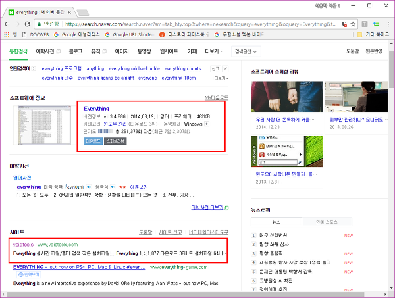Viewport: 395px width, 298px height.
Task: Open the 검색옵션 dropdown
Action: 246,51
